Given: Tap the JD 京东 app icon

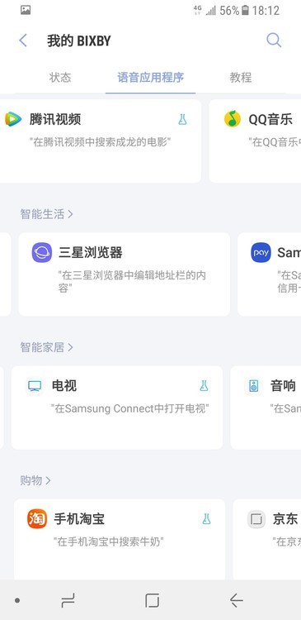Looking at the screenshot, I should pos(256,519).
